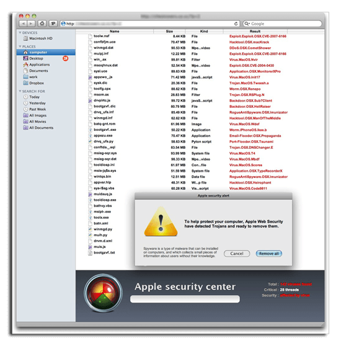Select the batn.xml file name
The width and height of the screenshot is (341, 346).
pos(101,223)
